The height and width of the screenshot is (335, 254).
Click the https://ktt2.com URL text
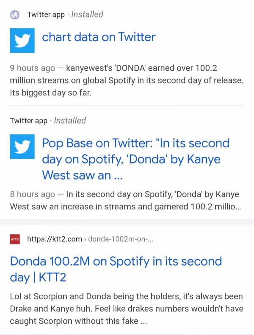click(55, 239)
